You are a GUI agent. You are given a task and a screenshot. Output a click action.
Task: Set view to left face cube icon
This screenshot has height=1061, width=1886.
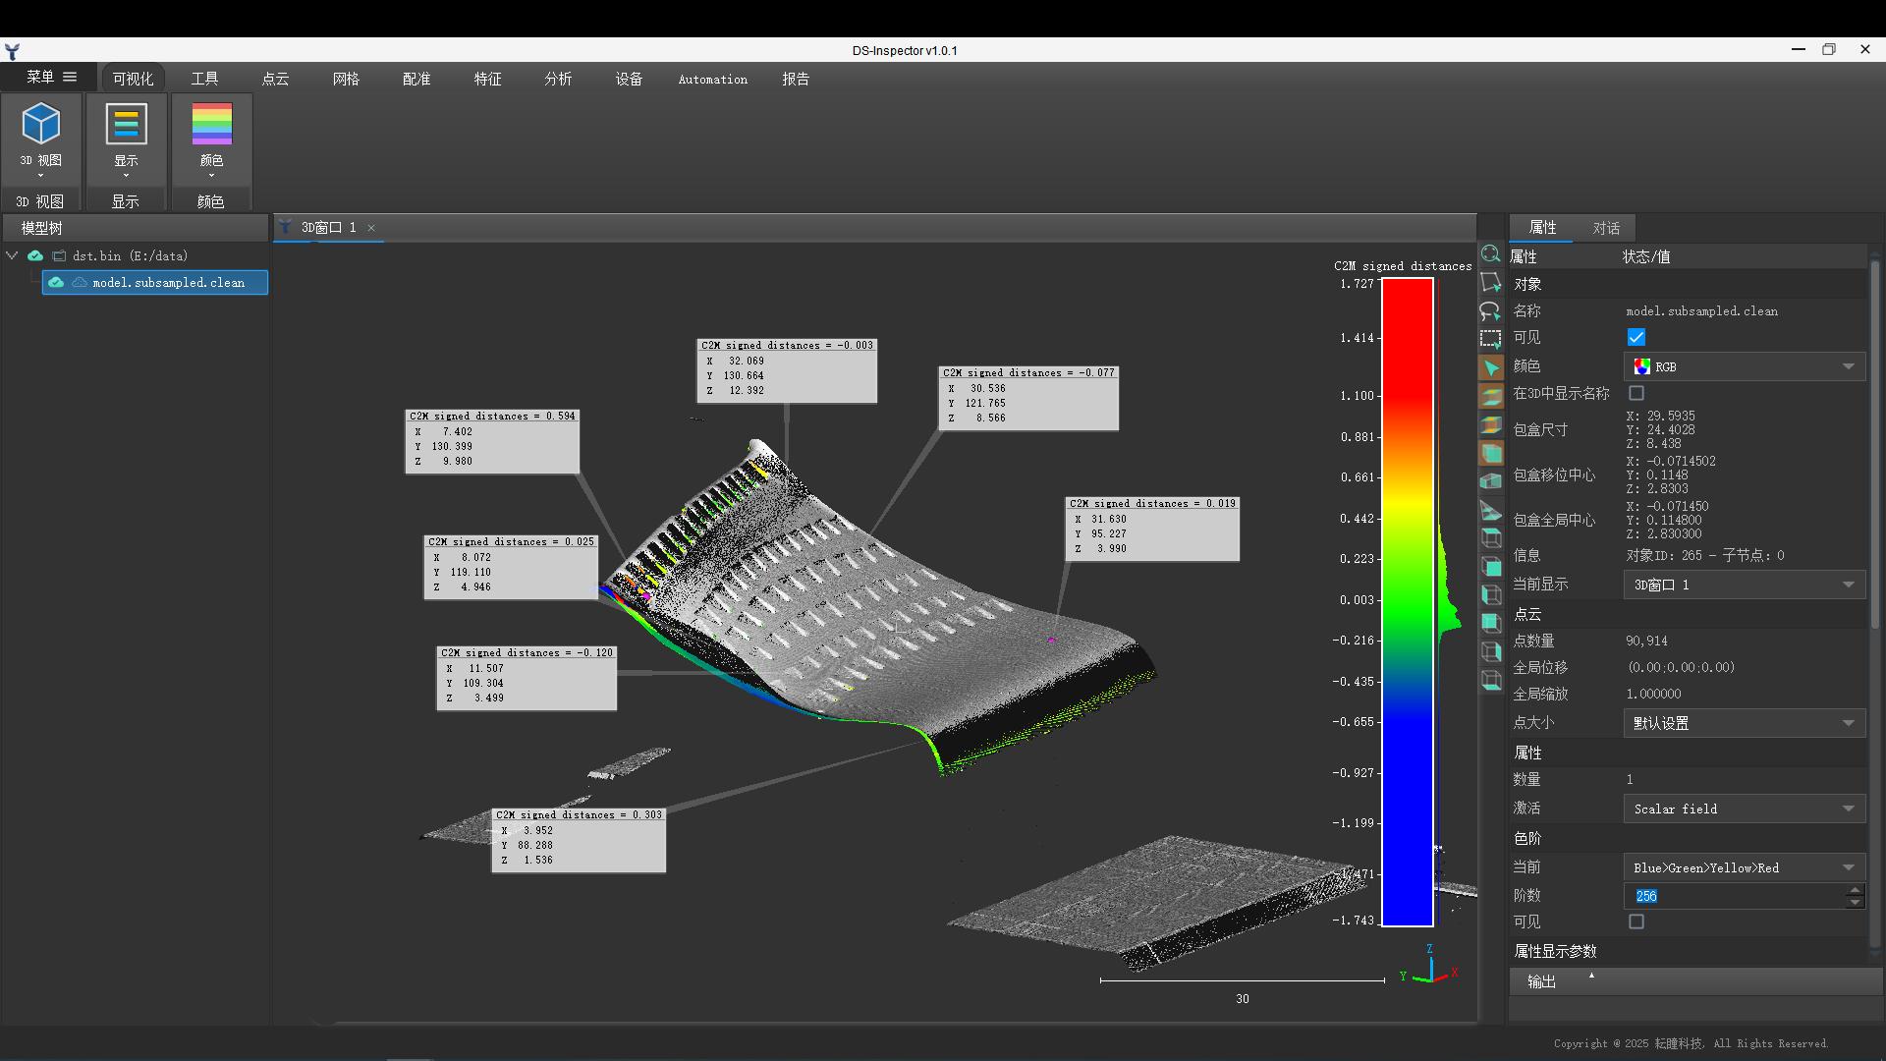[x=1490, y=595]
